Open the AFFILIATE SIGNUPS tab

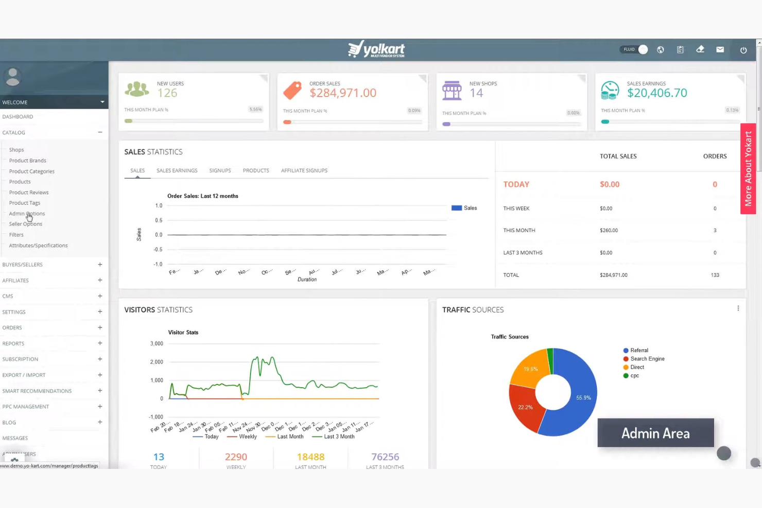click(x=304, y=170)
